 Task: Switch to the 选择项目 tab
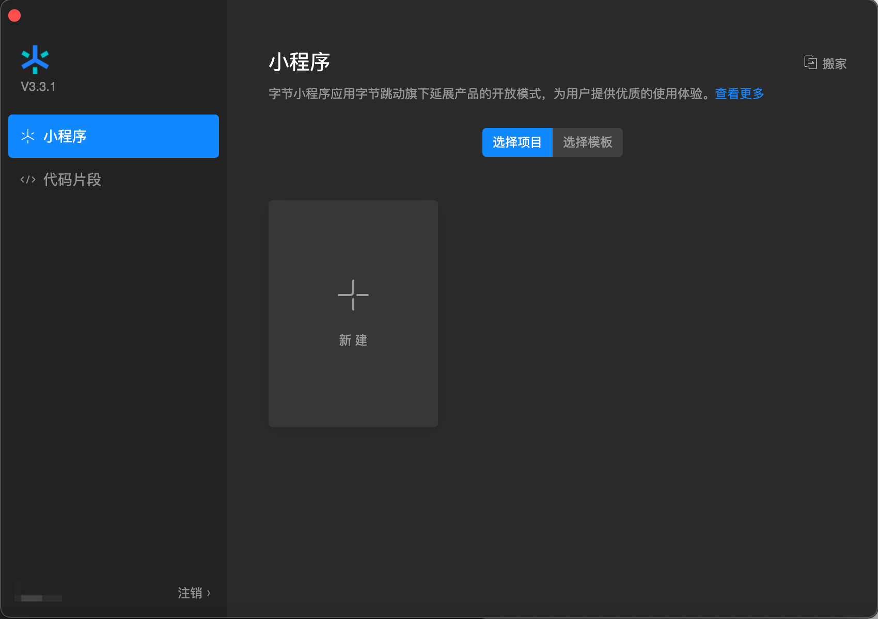517,142
